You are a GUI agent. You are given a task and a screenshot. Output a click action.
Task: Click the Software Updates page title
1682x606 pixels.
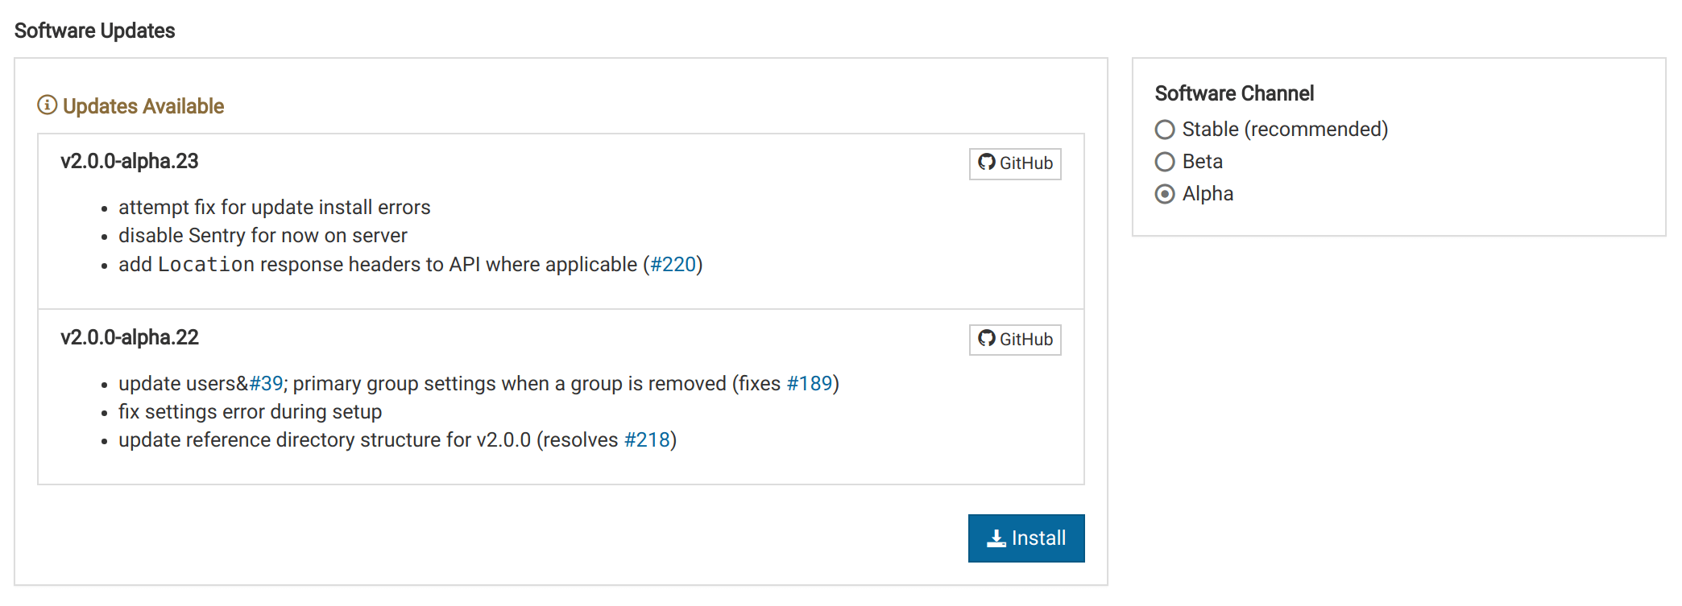(x=95, y=31)
